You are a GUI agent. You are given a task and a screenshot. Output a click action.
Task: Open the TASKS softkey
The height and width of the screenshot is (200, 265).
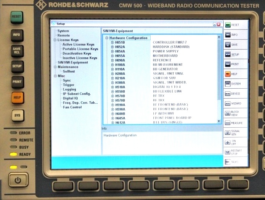pyautogui.click(x=236, y=162)
